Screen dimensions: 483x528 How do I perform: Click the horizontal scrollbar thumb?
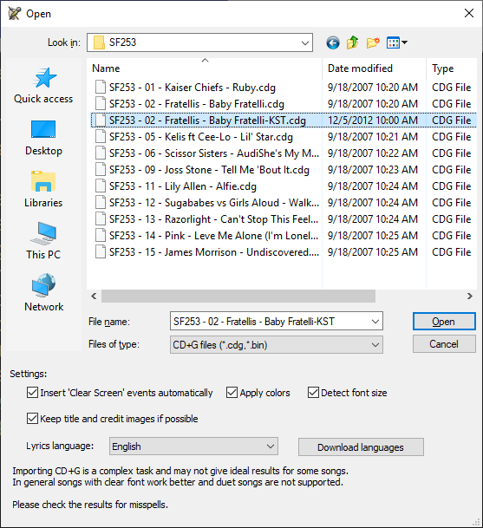(238, 296)
